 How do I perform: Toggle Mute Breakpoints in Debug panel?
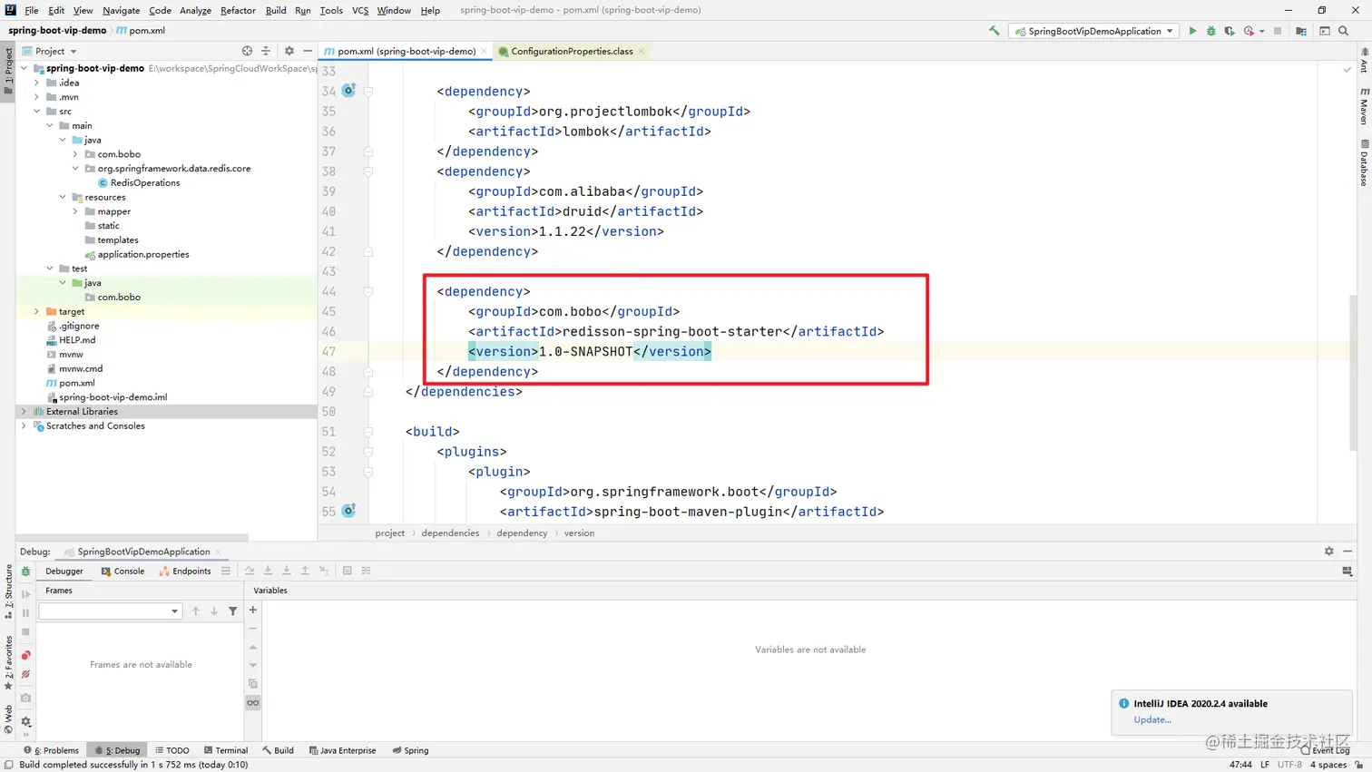click(x=25, y=674)
